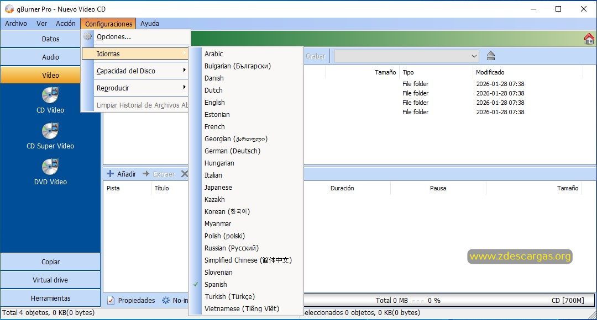Click the No-in snowflake icon
This screenshot has height=320, width=597.
click(166, 300)
